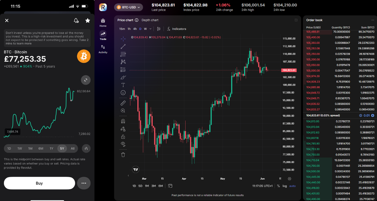
Task: Choose the long/short position tool
Action: pyautogui.click(x=123, y=70)
